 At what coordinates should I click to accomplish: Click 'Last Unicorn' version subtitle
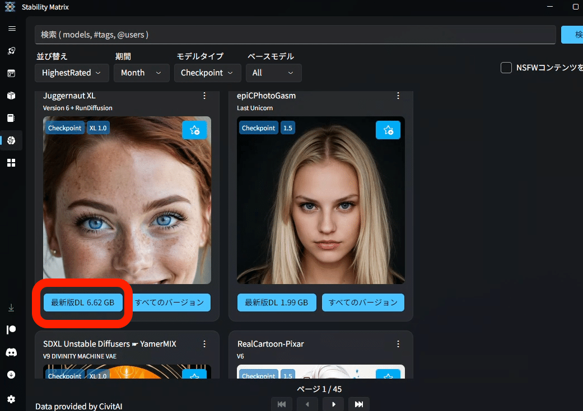[x=255, y=108]
